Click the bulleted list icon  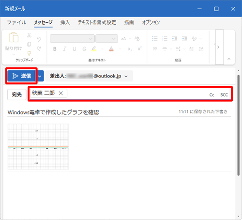coord(155,39)
